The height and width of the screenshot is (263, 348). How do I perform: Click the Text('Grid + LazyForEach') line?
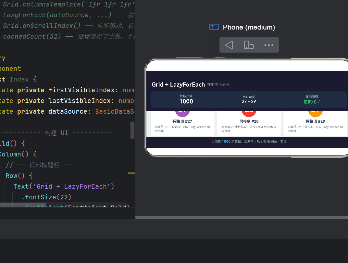click(64, 186)
